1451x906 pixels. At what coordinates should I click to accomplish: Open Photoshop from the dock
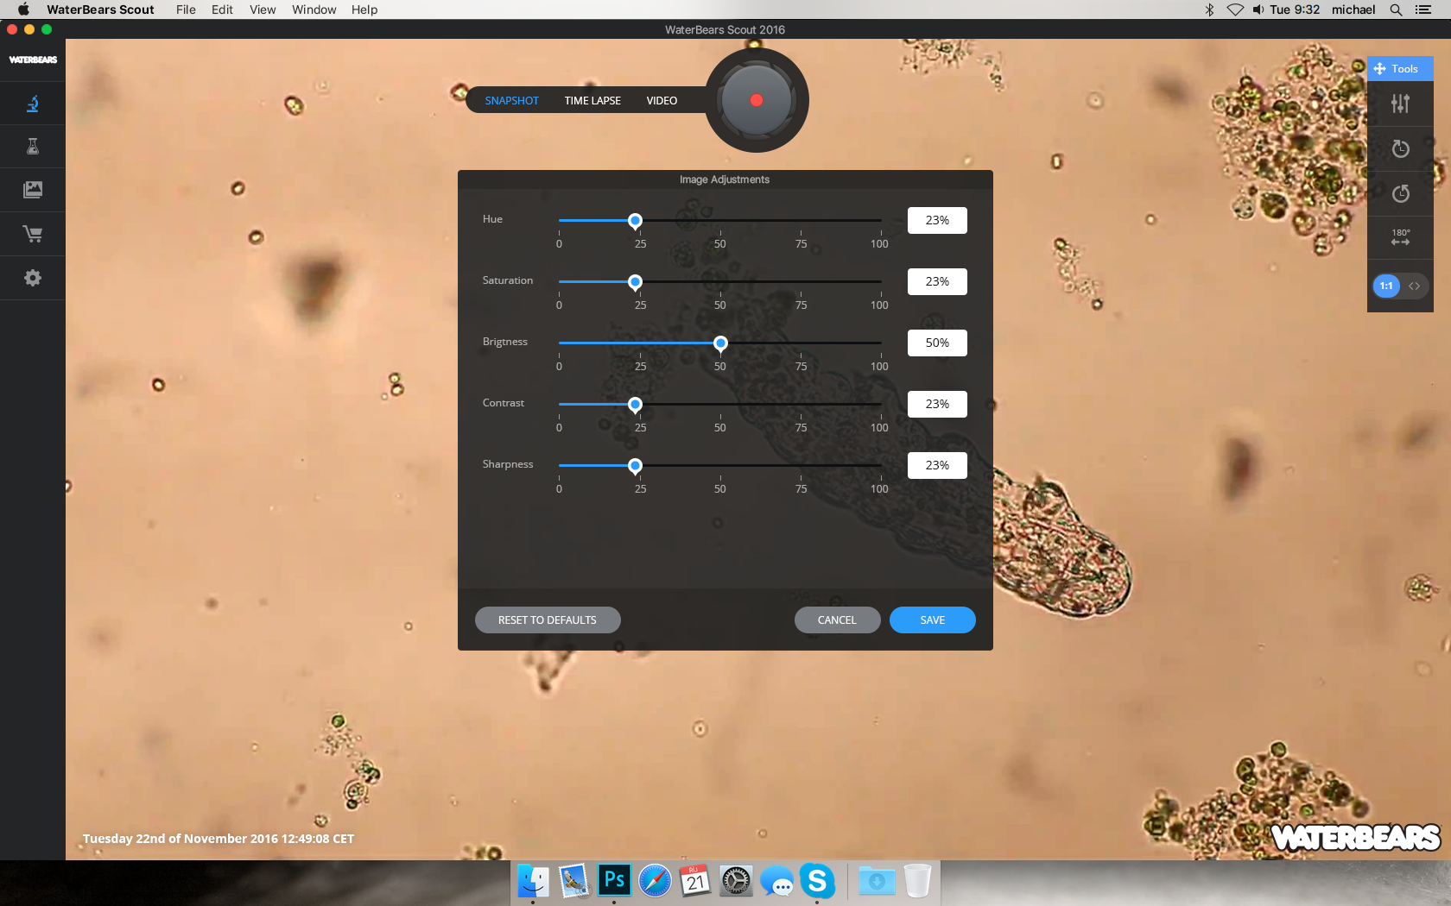(614, 881)
